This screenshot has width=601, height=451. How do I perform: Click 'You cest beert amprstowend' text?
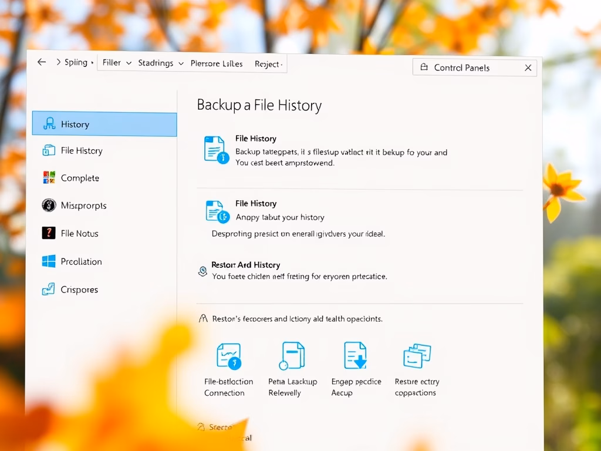(285, 163)
